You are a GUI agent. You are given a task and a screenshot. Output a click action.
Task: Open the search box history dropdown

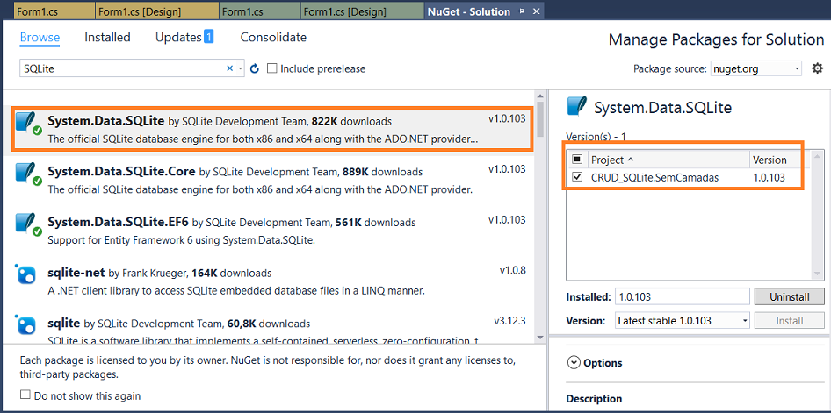(x=240, y=68)
